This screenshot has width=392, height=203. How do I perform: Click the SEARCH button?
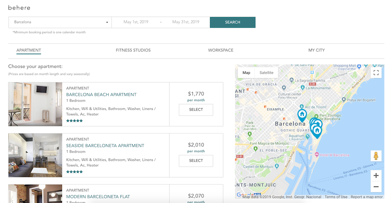click(x=232, y=22)
